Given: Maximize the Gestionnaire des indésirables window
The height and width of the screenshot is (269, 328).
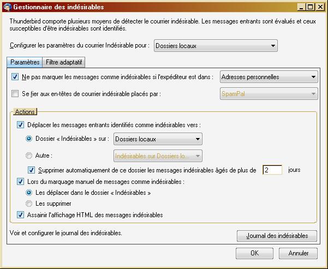Looking at the screenshot, I should coord(311,7).
